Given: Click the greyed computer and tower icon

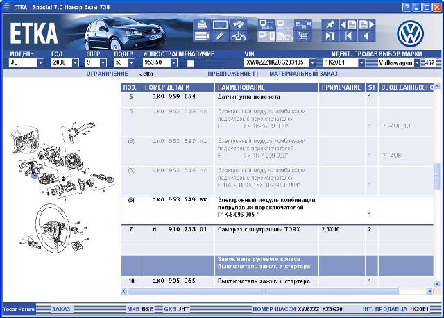Looking at the screenshot, I should [x=266, y=36].
